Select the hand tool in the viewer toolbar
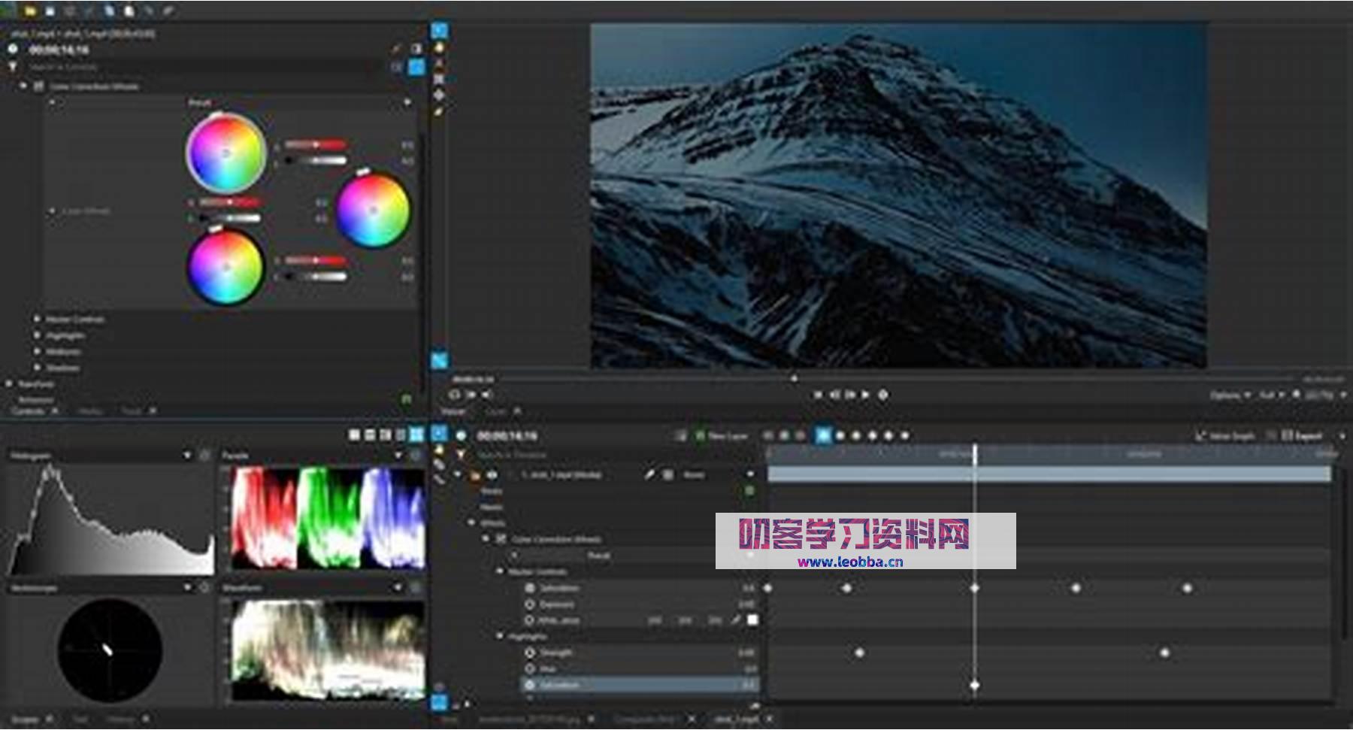Viewport: 1353px width, 730px height. [x=439, y=47]
